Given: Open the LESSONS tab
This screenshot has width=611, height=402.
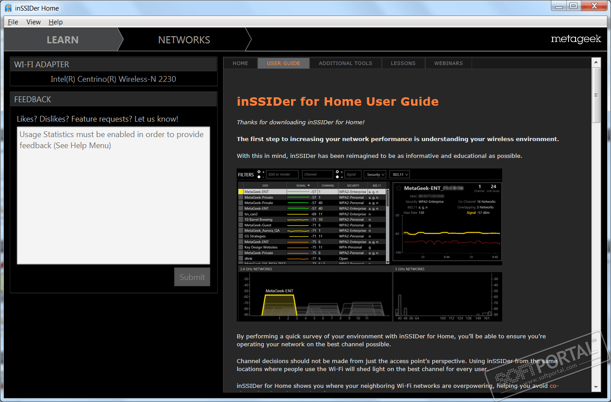Looking at the screenshot, I should 403,63.
